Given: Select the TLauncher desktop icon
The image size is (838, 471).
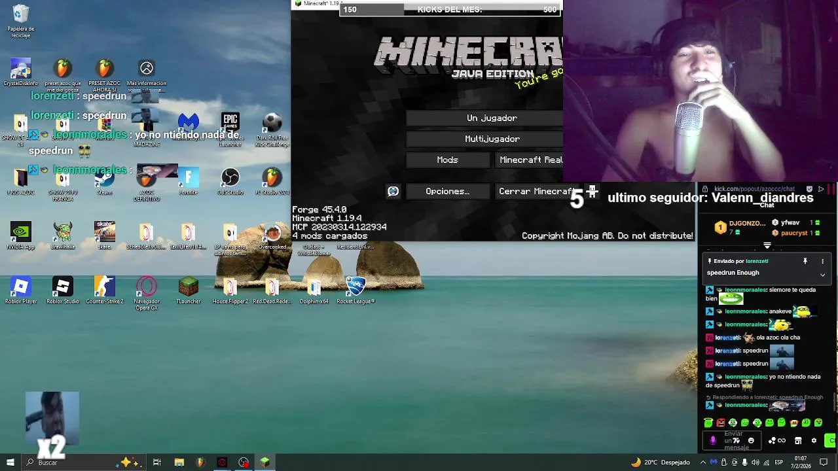Looking at the screenshot, I should (x=189, y=290).
